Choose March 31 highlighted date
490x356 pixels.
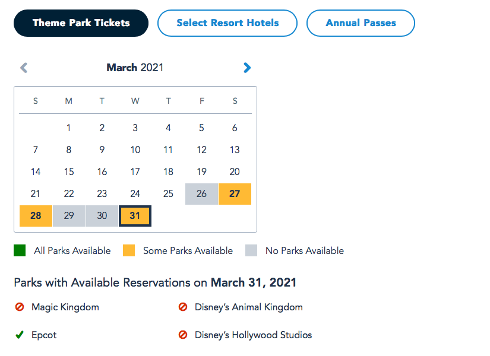tap(135, 215)
